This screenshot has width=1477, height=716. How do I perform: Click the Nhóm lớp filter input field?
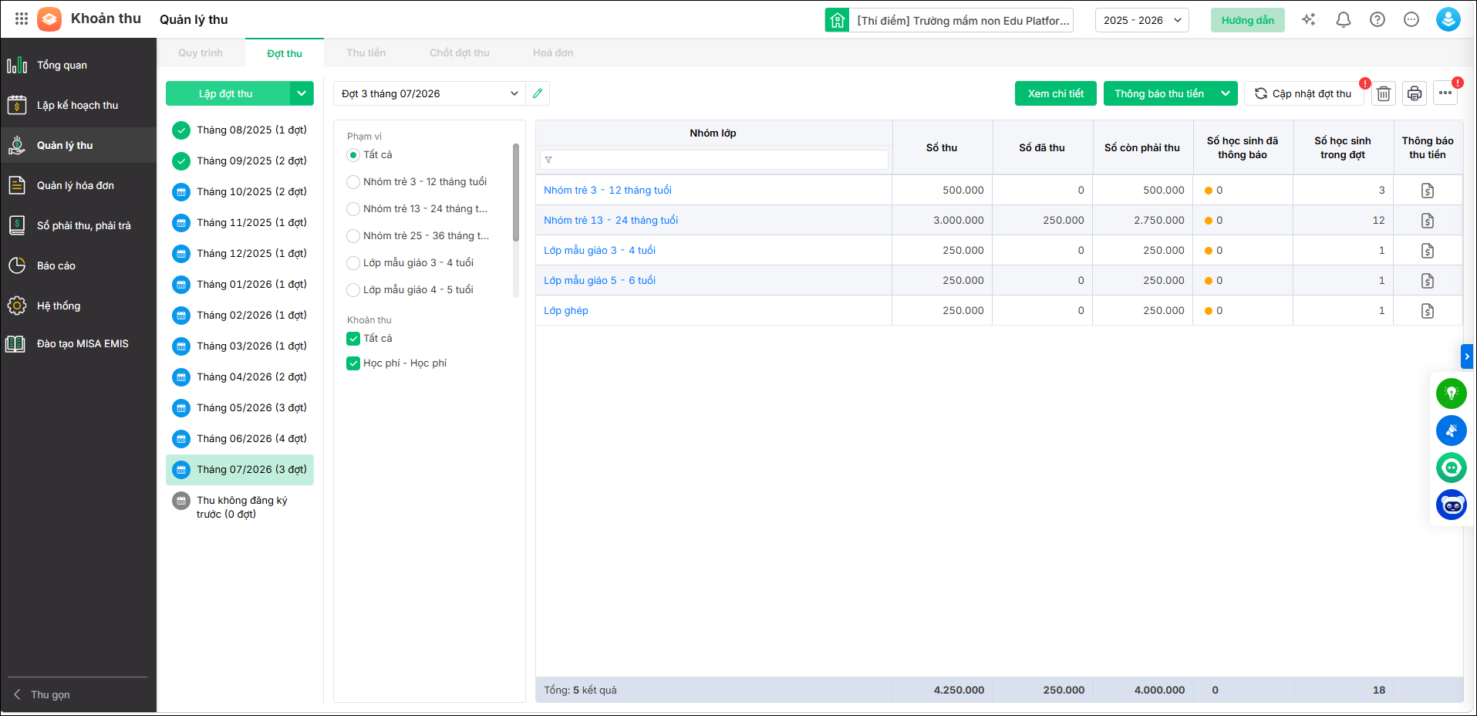pos(714,160)
